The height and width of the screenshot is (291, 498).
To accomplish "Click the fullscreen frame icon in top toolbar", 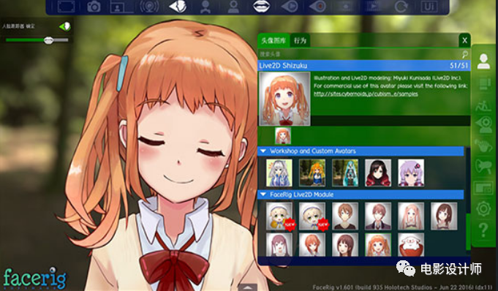I will 66,7.
